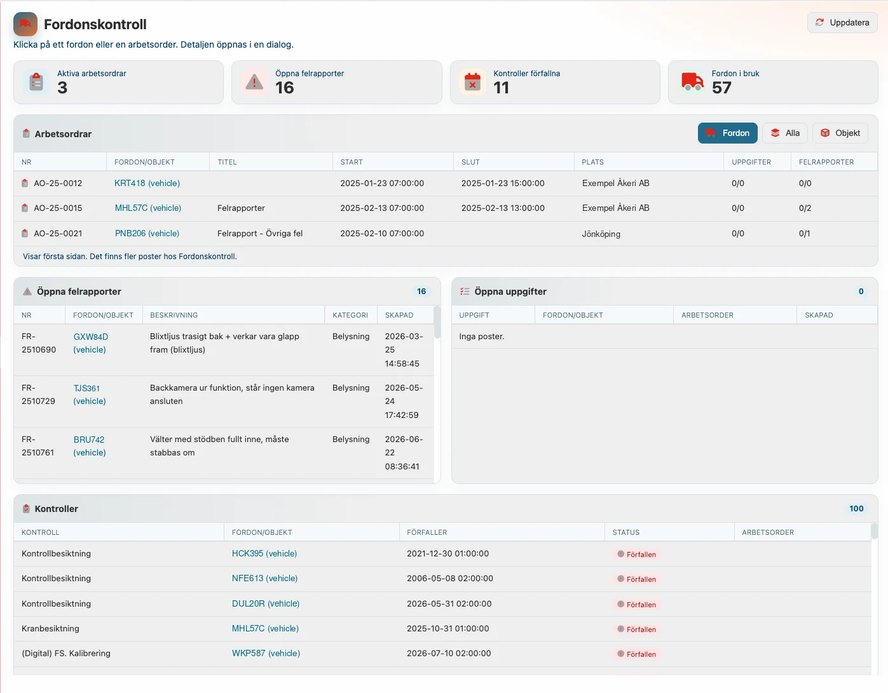Viewport: 888px width, 693px height.
Task: Open vehicle KRT418 from the work orders
Action: click(x=147, y=184)
